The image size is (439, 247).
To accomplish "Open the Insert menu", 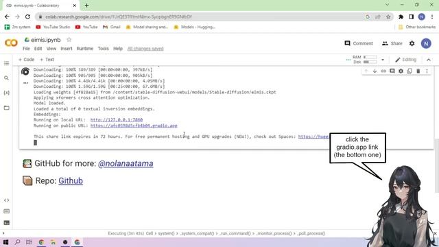I will pos(67,49).
